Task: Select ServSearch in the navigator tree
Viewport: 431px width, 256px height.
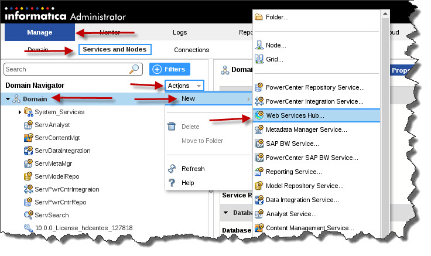Action: (52, 215)
